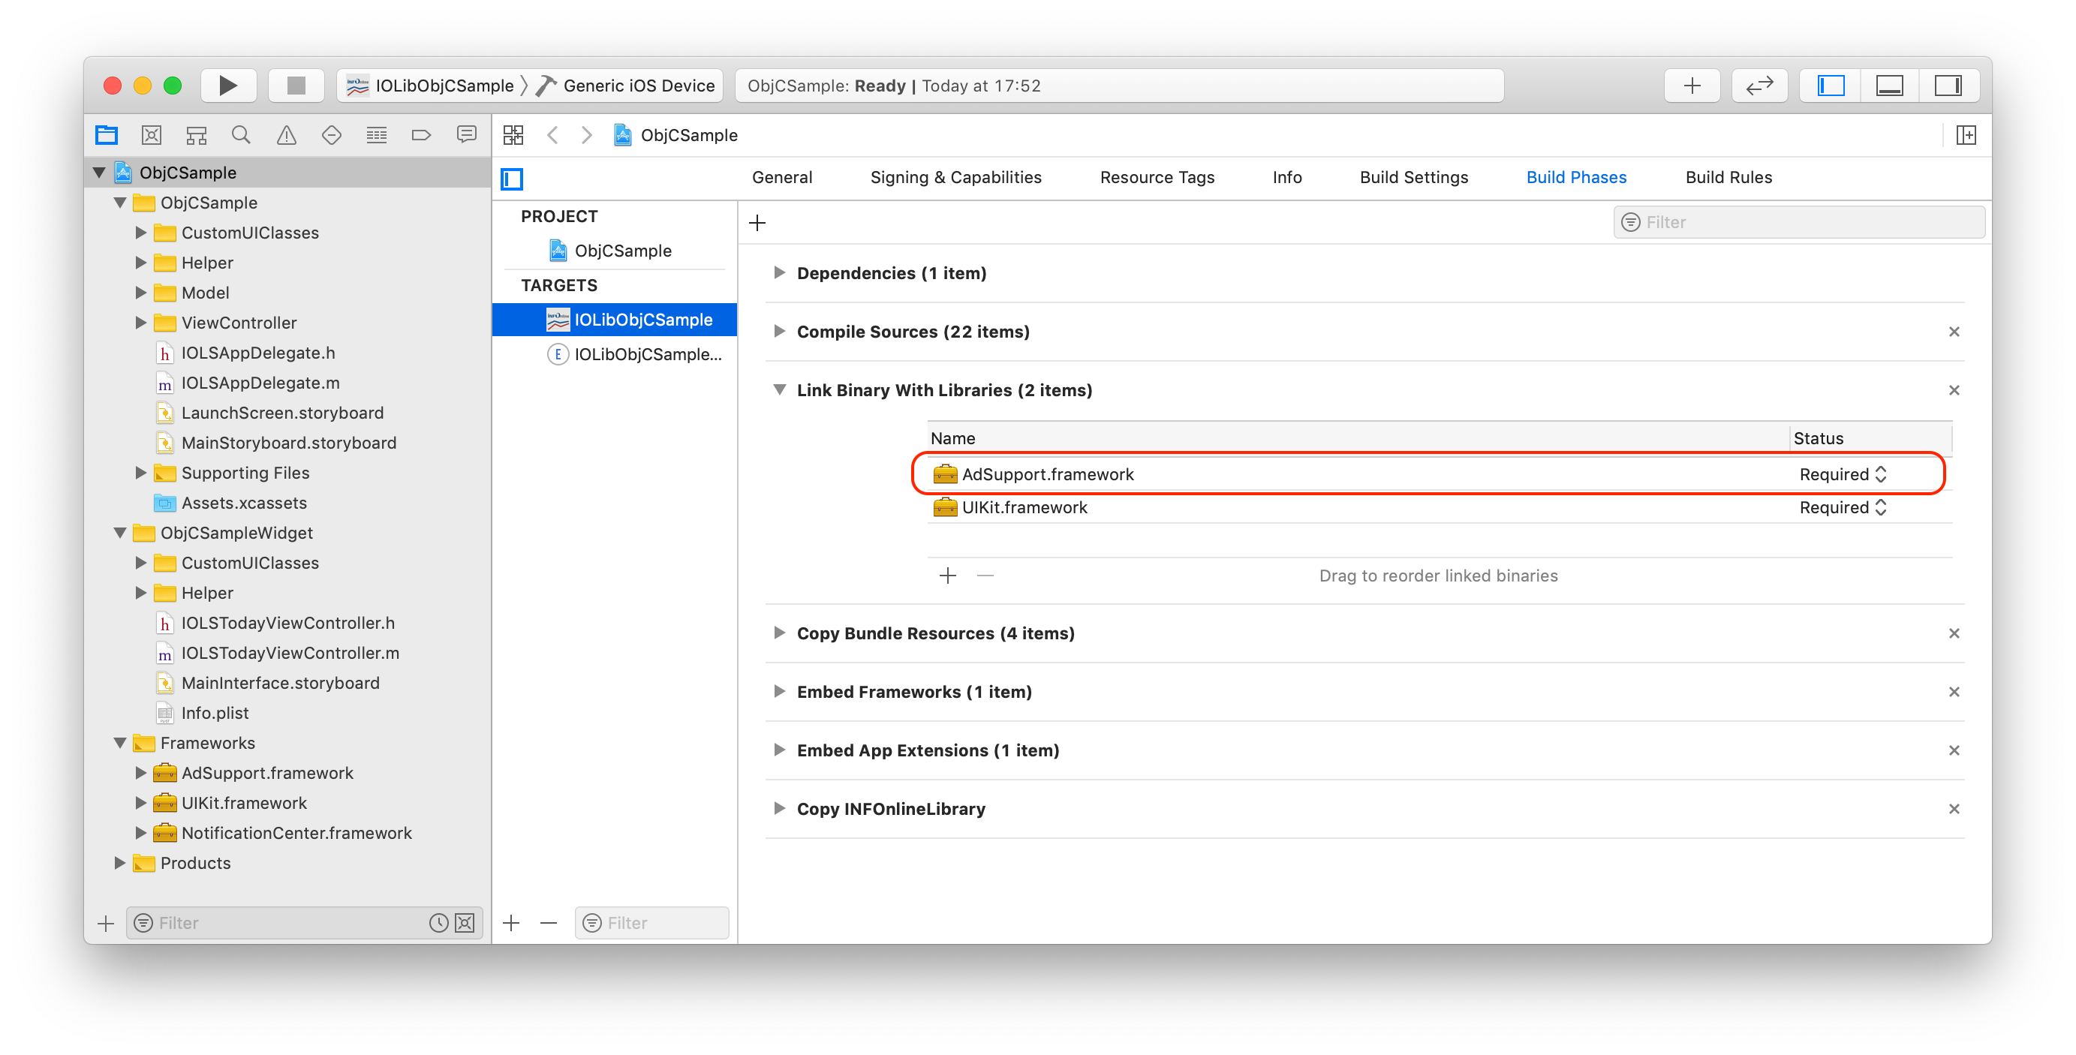2076x1055 pixels.
Task: Expand the Products folder
Action: pyautogui.click(x=119, y=863)
